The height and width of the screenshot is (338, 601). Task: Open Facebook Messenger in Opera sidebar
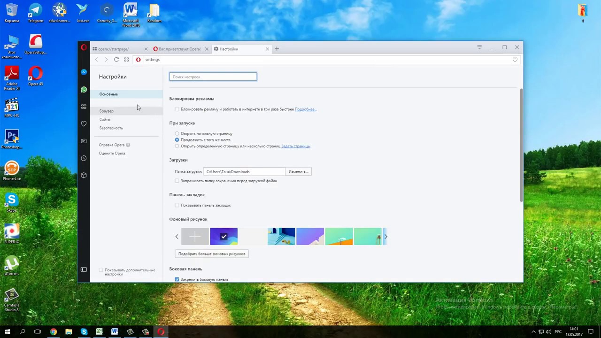[84, 72]
